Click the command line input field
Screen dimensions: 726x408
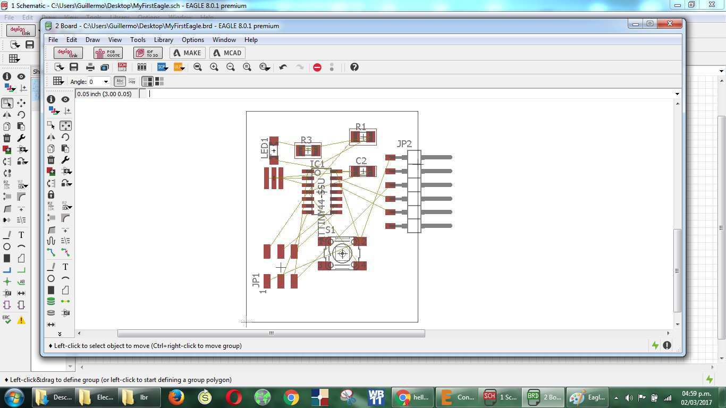pos(409,93)
